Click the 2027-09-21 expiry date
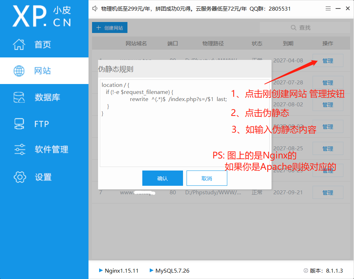 point(288,192)
